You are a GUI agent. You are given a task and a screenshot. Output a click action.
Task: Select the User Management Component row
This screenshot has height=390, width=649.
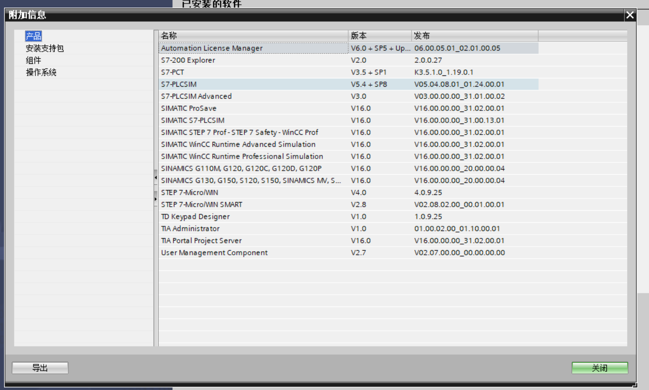(x=214, y=253)
